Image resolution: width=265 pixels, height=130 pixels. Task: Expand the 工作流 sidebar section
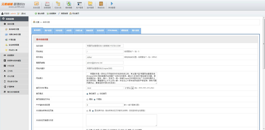(x=14, y=71)
